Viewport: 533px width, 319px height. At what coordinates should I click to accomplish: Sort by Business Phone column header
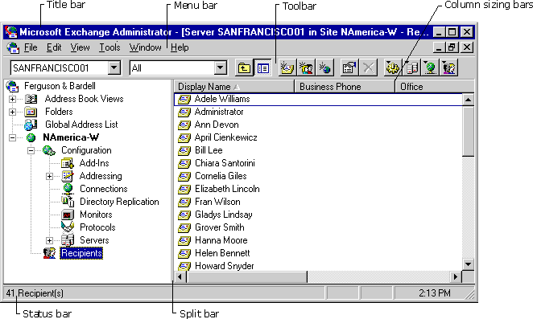click(x=345, y=87)
